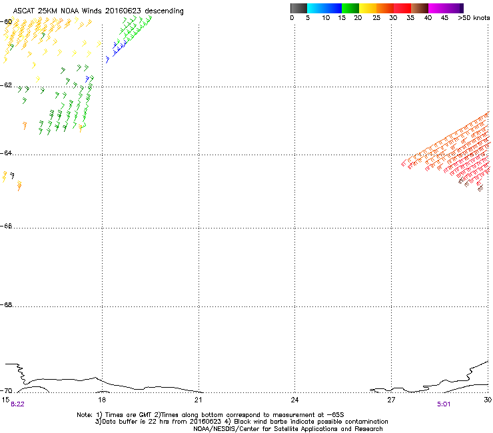The image size is (493, 433).
Task: Click the purple pass time '8:22'
Action: click(17, 404)
